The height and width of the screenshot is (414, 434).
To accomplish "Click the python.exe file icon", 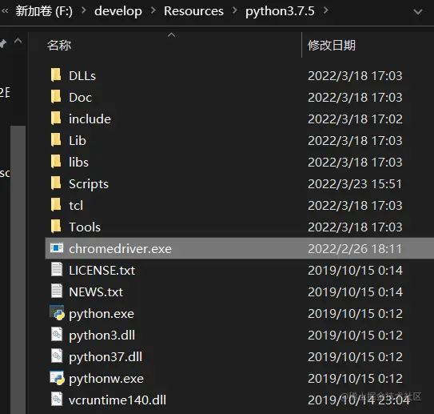I will pos(57,313).
